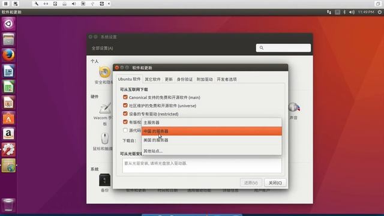384x216 pixels.
Task: Toggle the copyright-restricted software checkbox
Action: (125, 122)
